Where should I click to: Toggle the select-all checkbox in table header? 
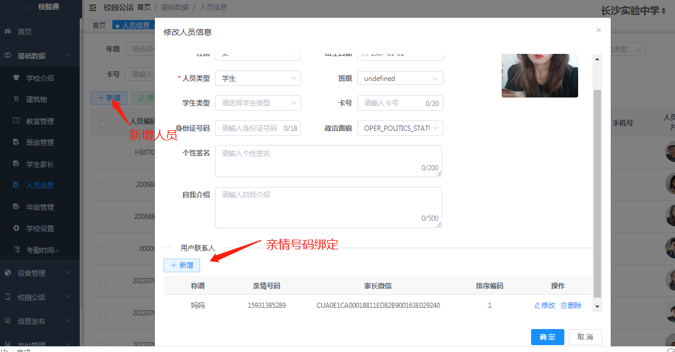coord(103,123)
